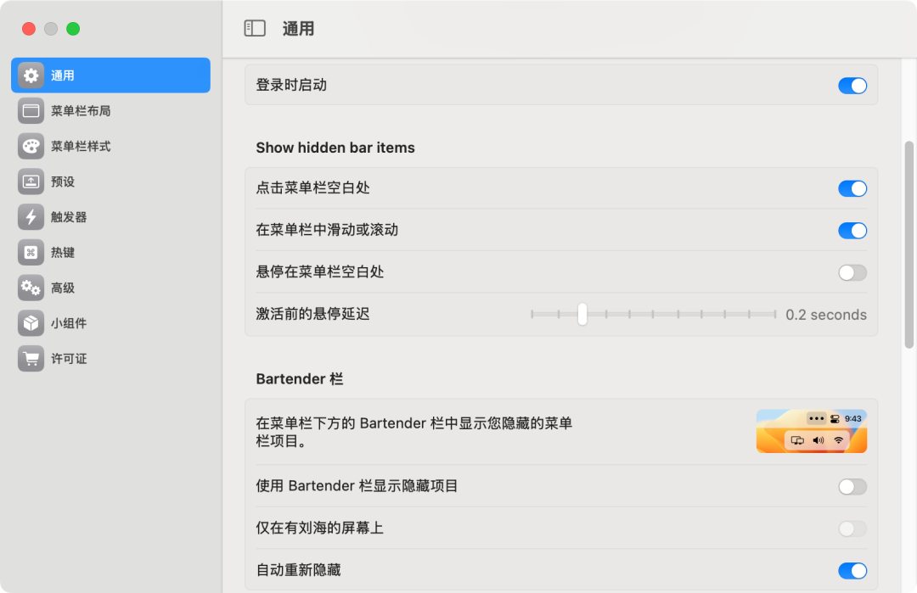The width and height of the screenshot is (917, 593).
Task: Enable 悬停在菜单栏空白处 switch
Action: [852, 272]
